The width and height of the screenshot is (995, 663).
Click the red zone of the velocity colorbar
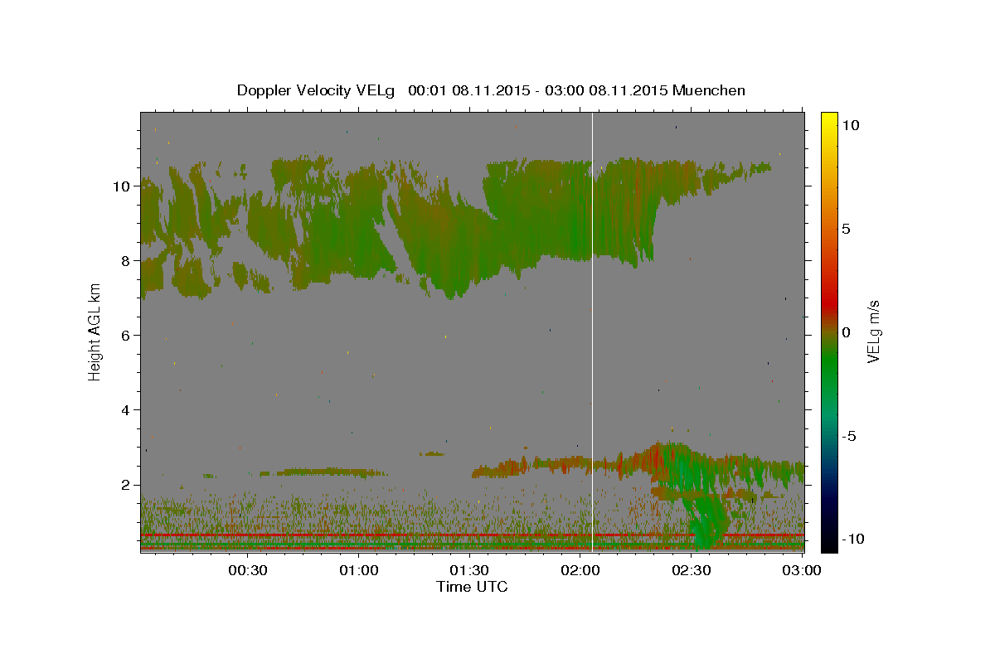coord(829,302)
